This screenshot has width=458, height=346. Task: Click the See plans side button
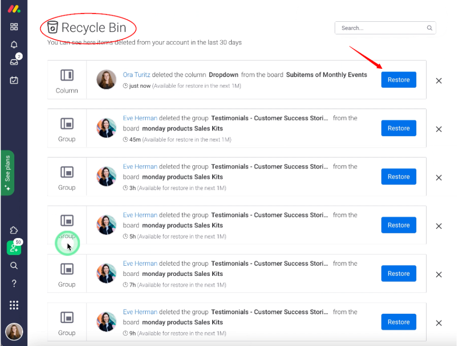tap(7, 173)
